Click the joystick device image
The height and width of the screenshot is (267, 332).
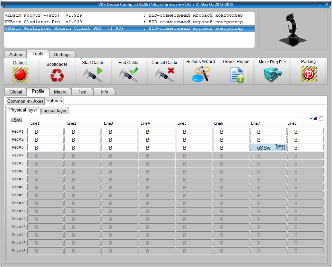click(293, 30)
